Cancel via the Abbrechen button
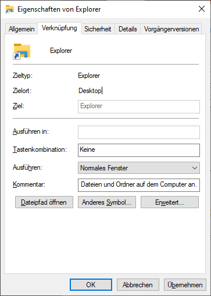This screenshot has width=211, height=296. click(x=138, y=285)
